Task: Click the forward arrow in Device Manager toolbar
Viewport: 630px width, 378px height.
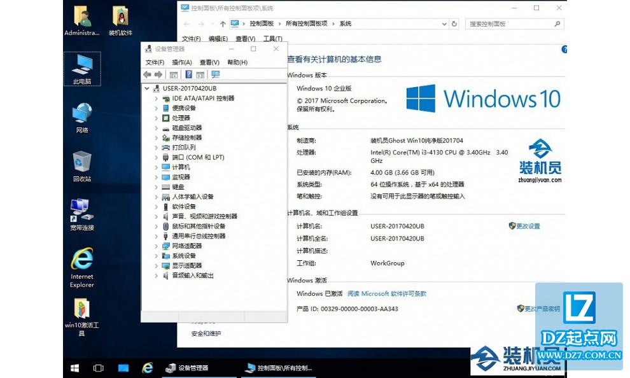Action: 158,74
